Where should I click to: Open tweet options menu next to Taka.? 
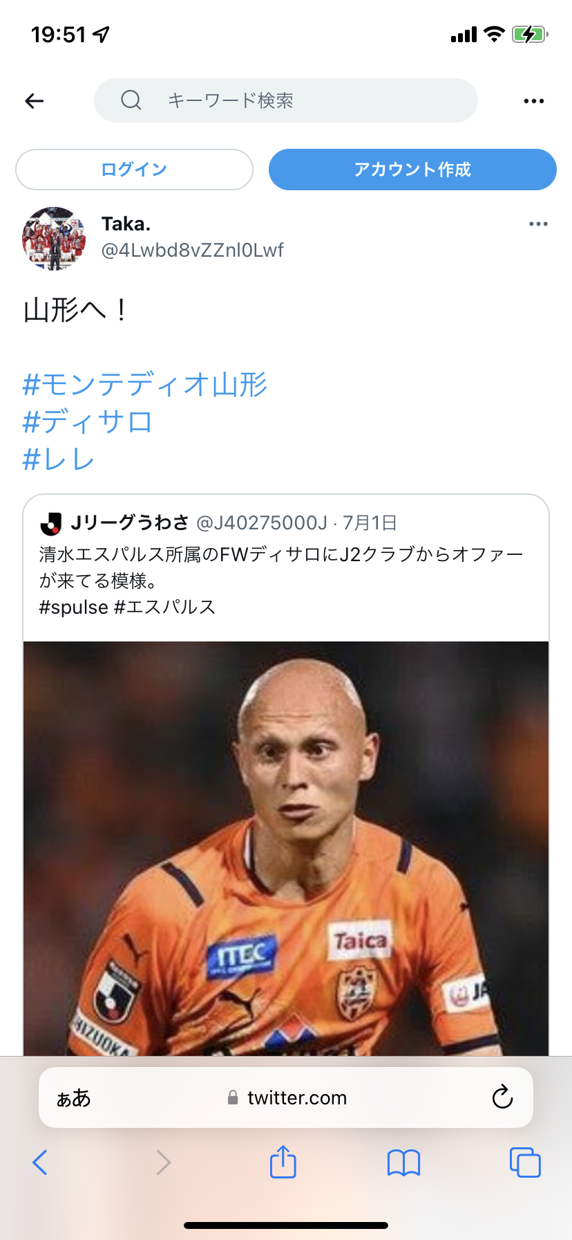pyautogui.click(x=538, y=224)
